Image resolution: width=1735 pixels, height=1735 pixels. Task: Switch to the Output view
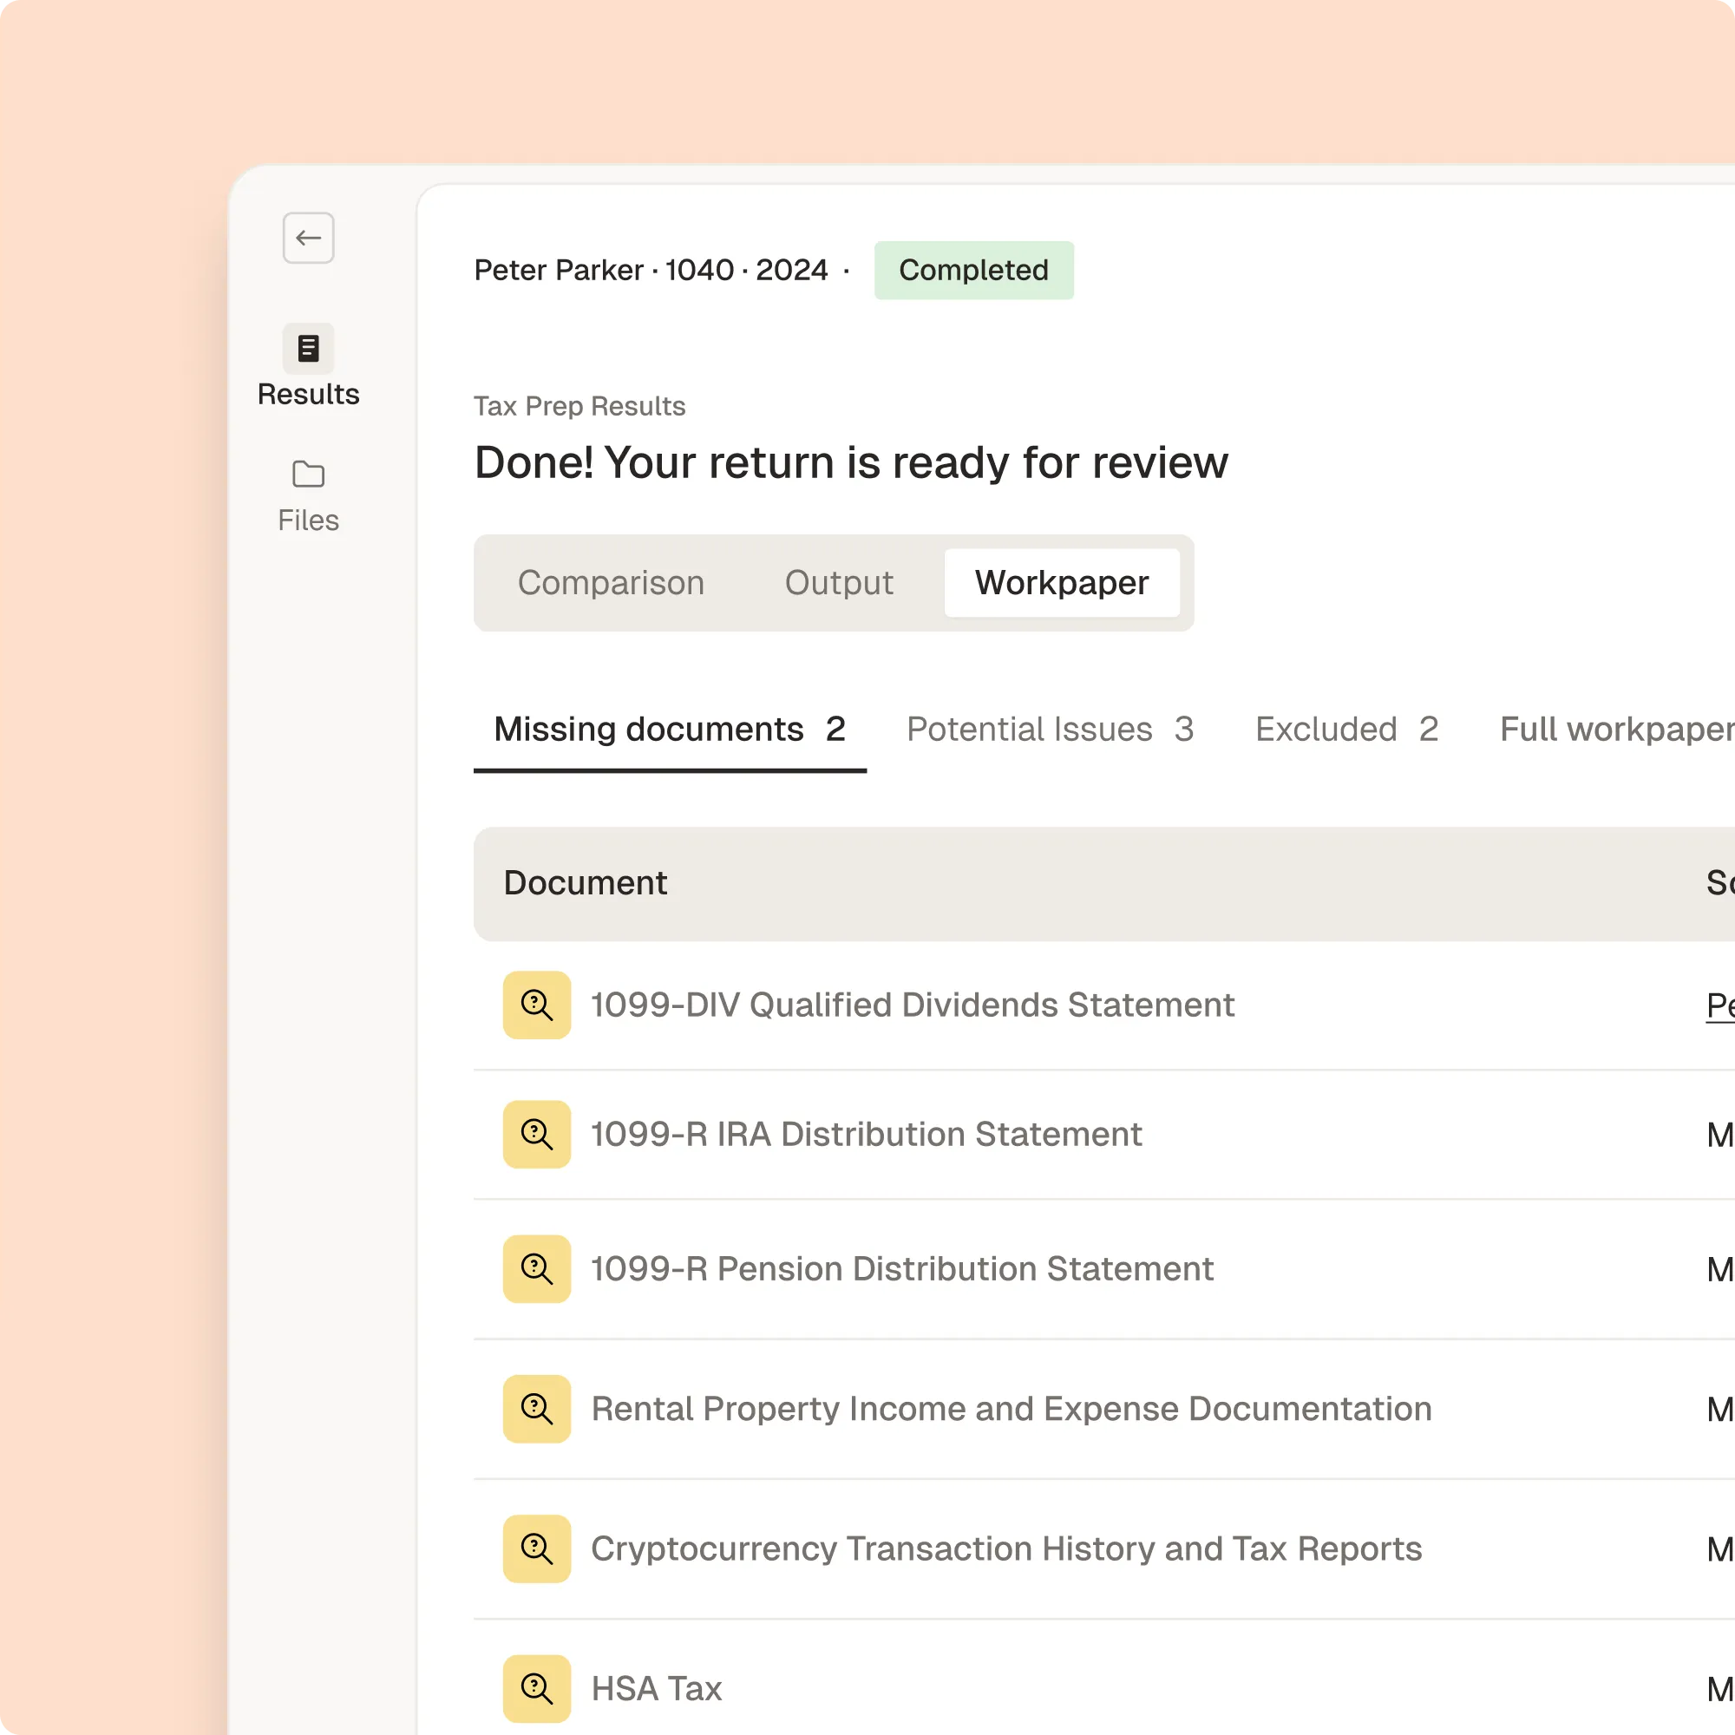[x=839, y=583]
